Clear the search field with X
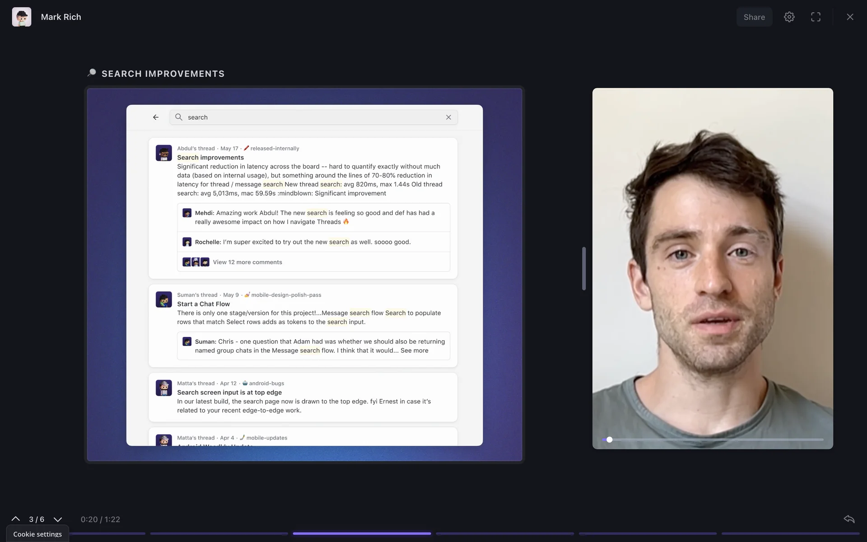 (448, 117)
